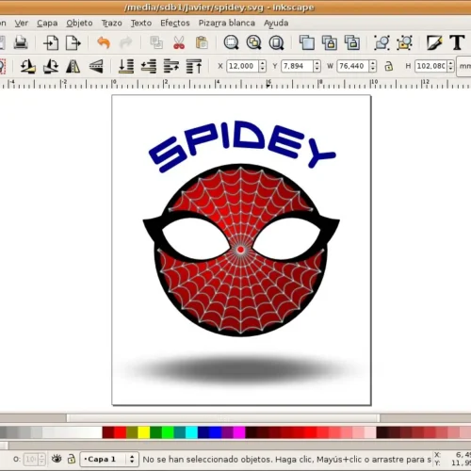Step the Y coordinate value spinner
Viewport: 471px width, 471px height.
coord(317,66)
